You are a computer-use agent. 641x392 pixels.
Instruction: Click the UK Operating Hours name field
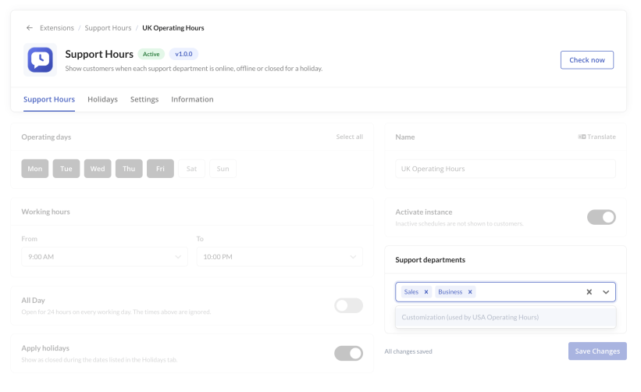click(x=505, y=169)
